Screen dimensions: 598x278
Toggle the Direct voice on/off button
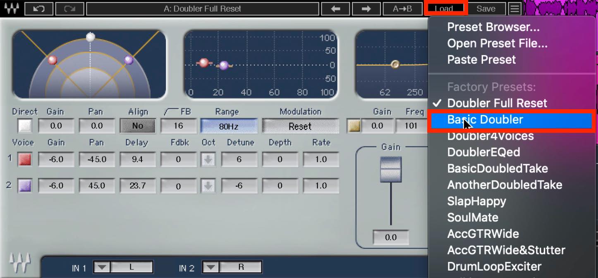pos(25,126)
